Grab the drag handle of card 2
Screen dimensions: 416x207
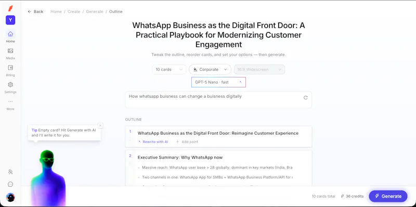coord(130,163)
